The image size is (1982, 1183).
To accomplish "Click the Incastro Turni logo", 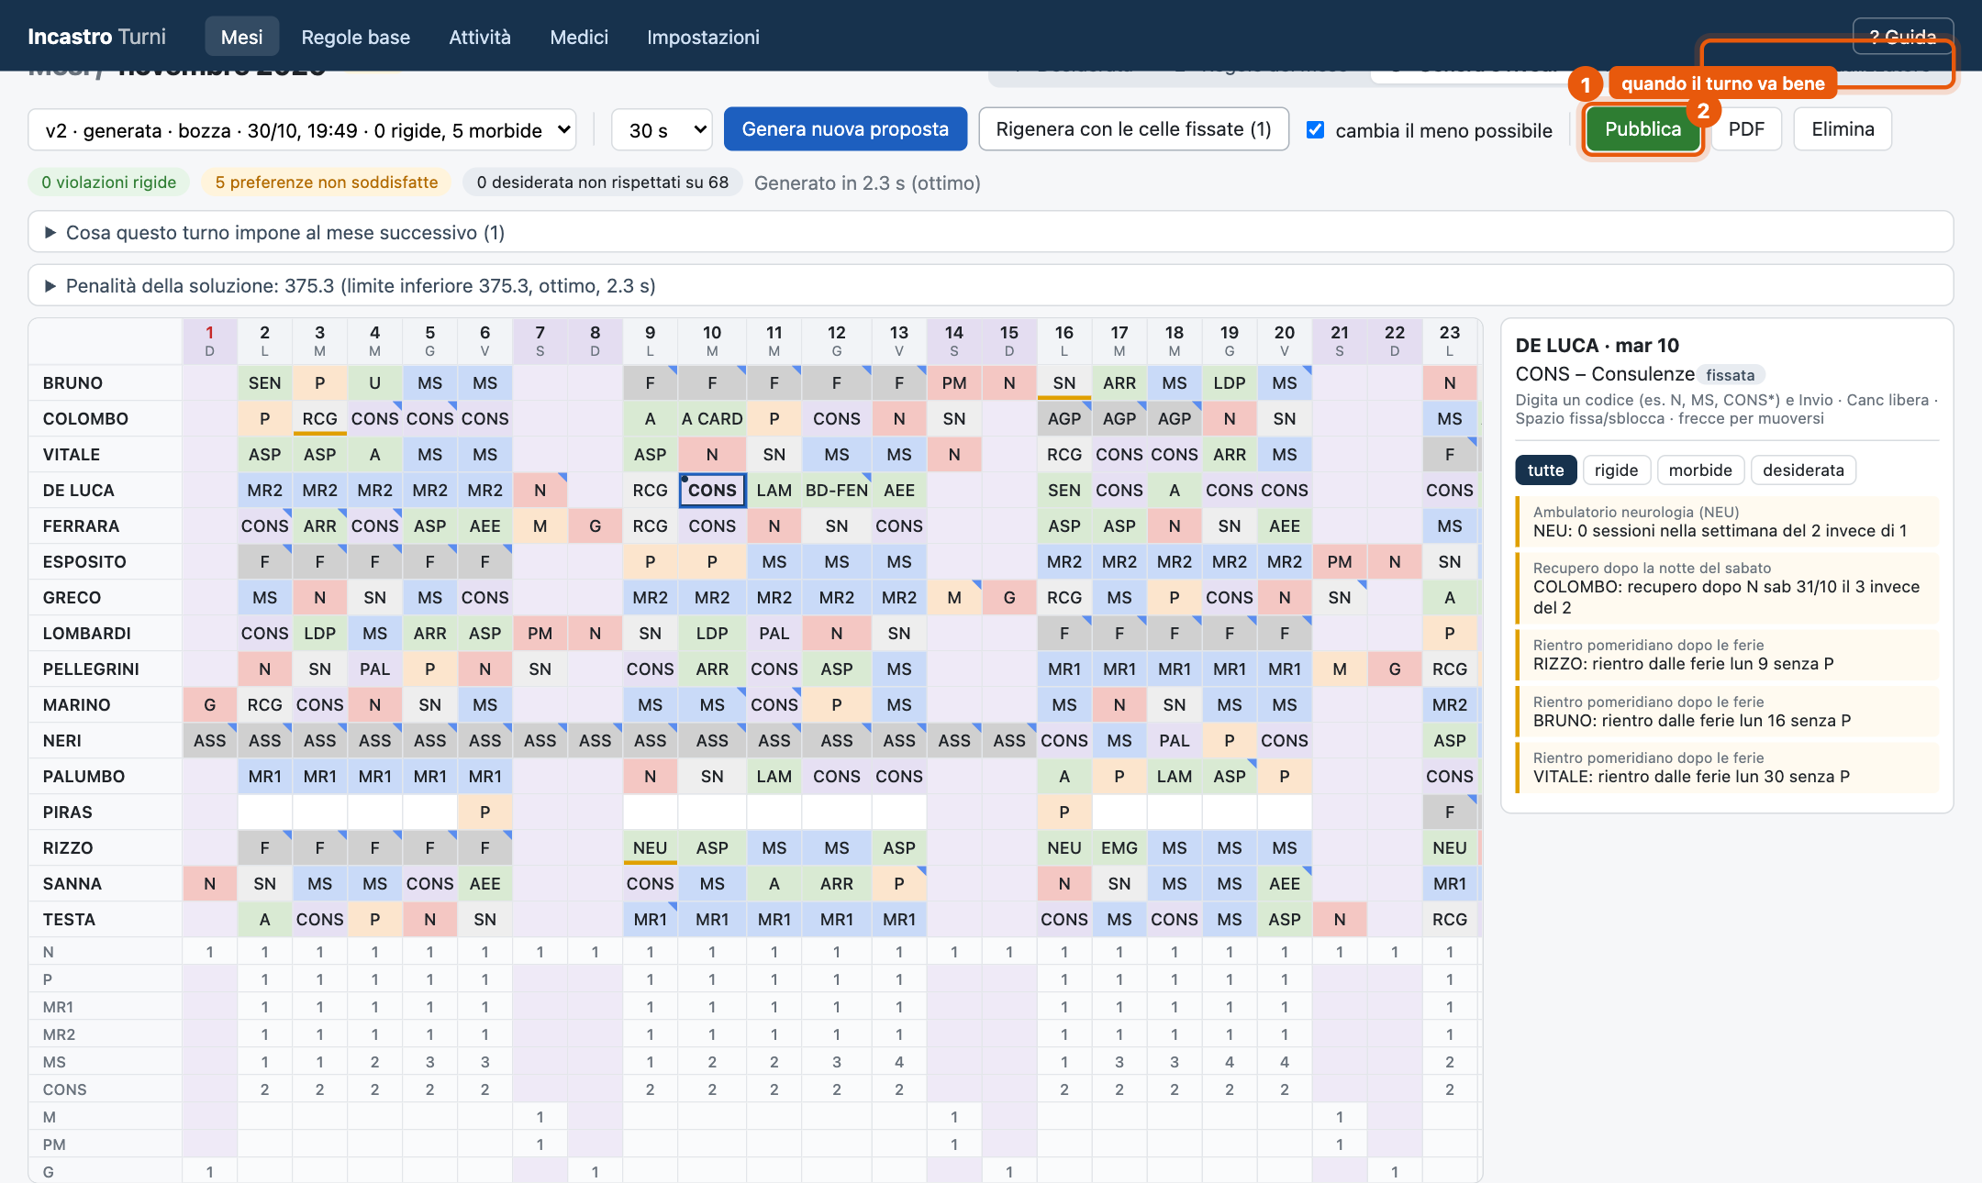I will 96,37.
